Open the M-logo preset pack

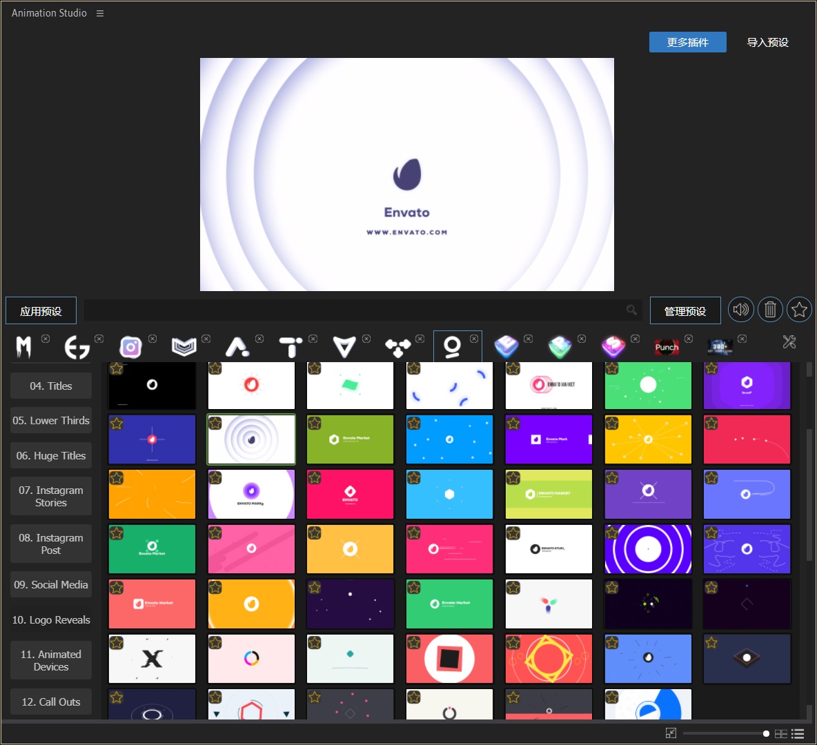23,347
